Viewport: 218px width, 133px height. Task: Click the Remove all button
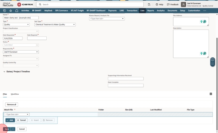point(12,104)
